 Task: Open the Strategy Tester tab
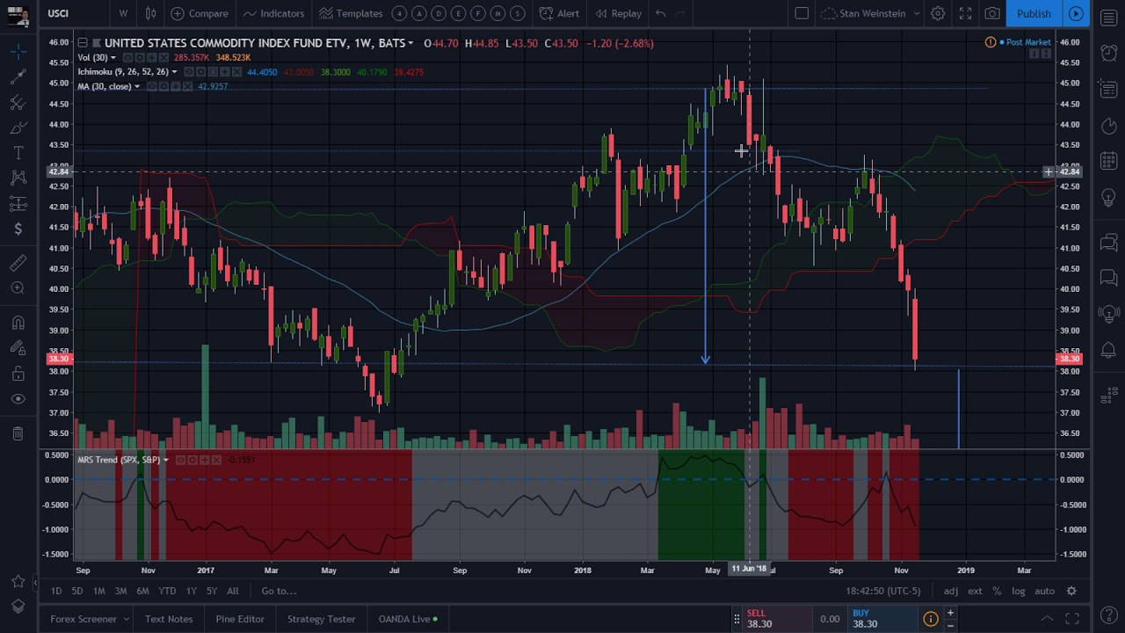coord(321,619)
